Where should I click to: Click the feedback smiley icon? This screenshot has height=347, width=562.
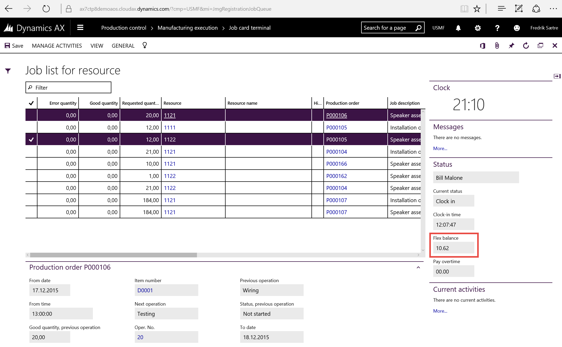517,28
